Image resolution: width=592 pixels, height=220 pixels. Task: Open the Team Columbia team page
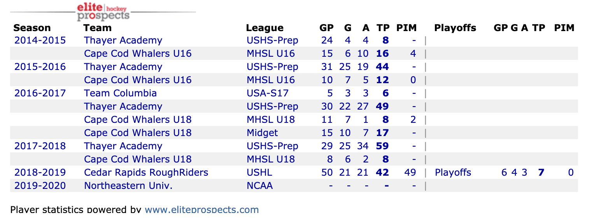120,93
